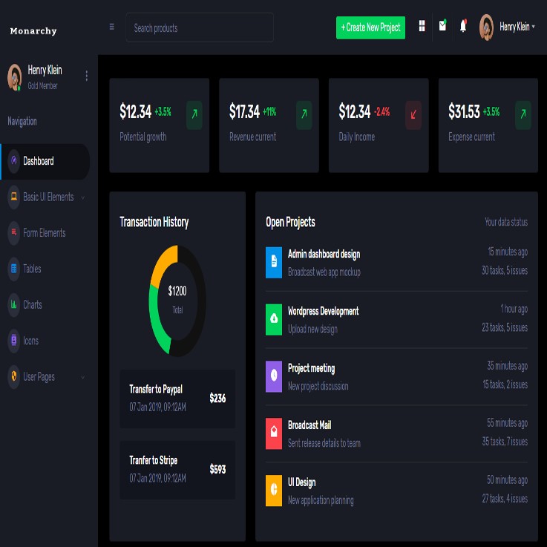Open Admin dashboard design project

324,255
